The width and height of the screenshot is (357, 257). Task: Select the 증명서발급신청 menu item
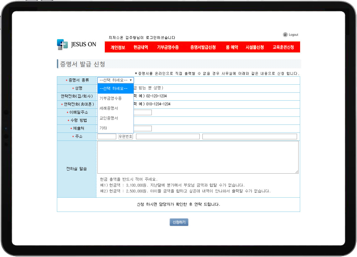203,47
